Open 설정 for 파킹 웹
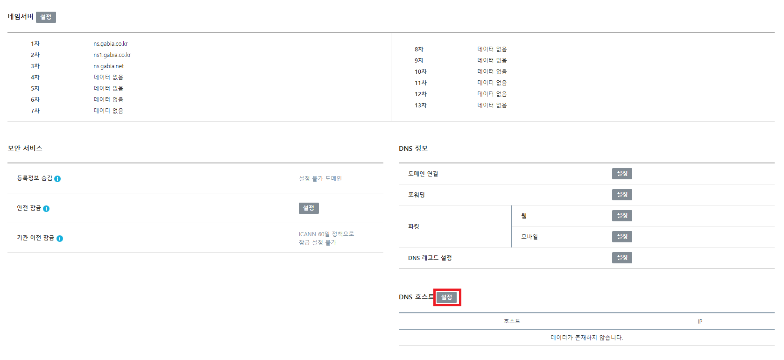 pyautogui.click(x=622, y=216)
